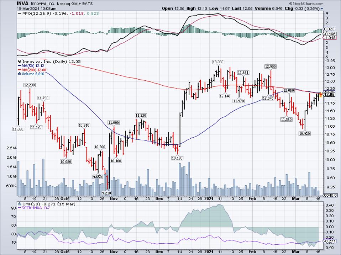Click the 12.230 price label
The width and height of the screenshot is (341, 255).
point(30,85)
